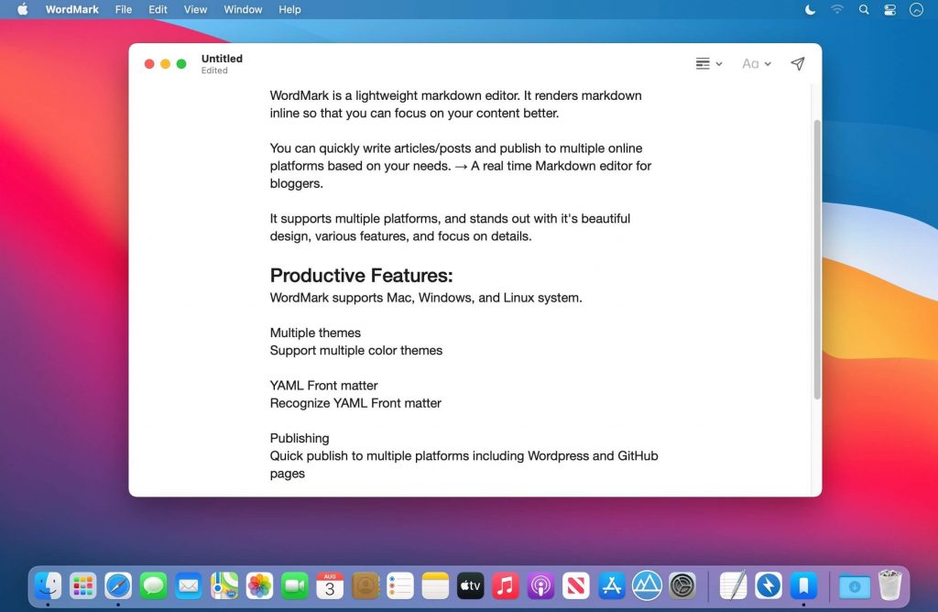Viewport: 938px width, 612px height.
Task: Click the Untitled document title
Action: 222,59
